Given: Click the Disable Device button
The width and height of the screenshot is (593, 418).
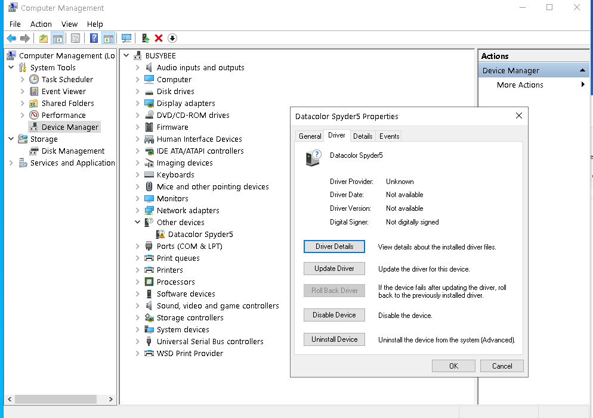Looking at the screenshot, I should (334, 315).
